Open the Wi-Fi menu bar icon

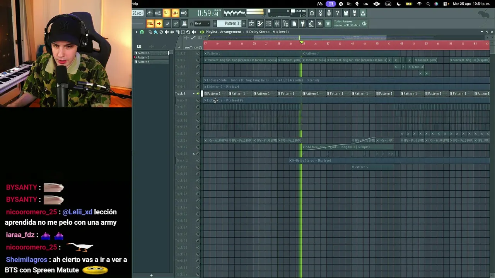tap(419, 4)
